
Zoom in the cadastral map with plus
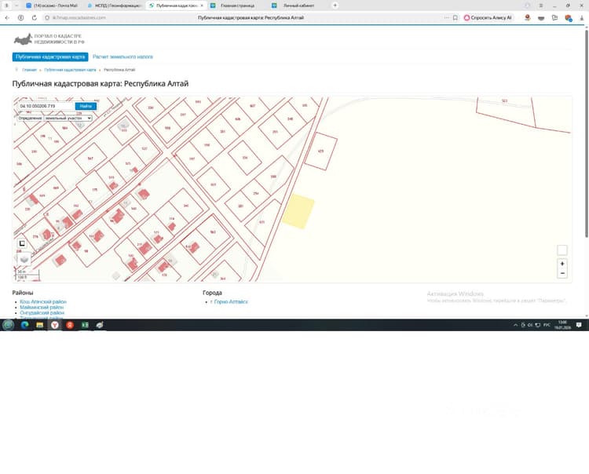click(562, 264)
